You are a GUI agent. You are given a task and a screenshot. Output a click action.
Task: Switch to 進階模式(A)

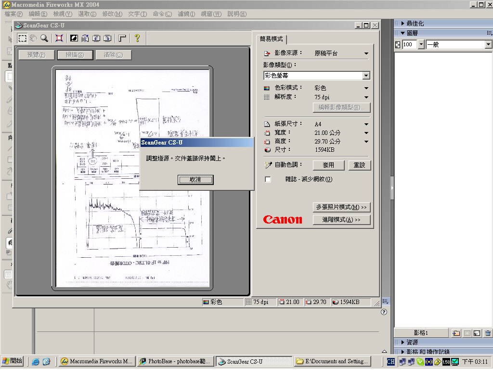pos(341,220)
